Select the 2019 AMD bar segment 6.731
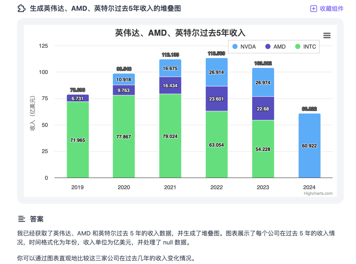356x264 pixels. point(78,98)
